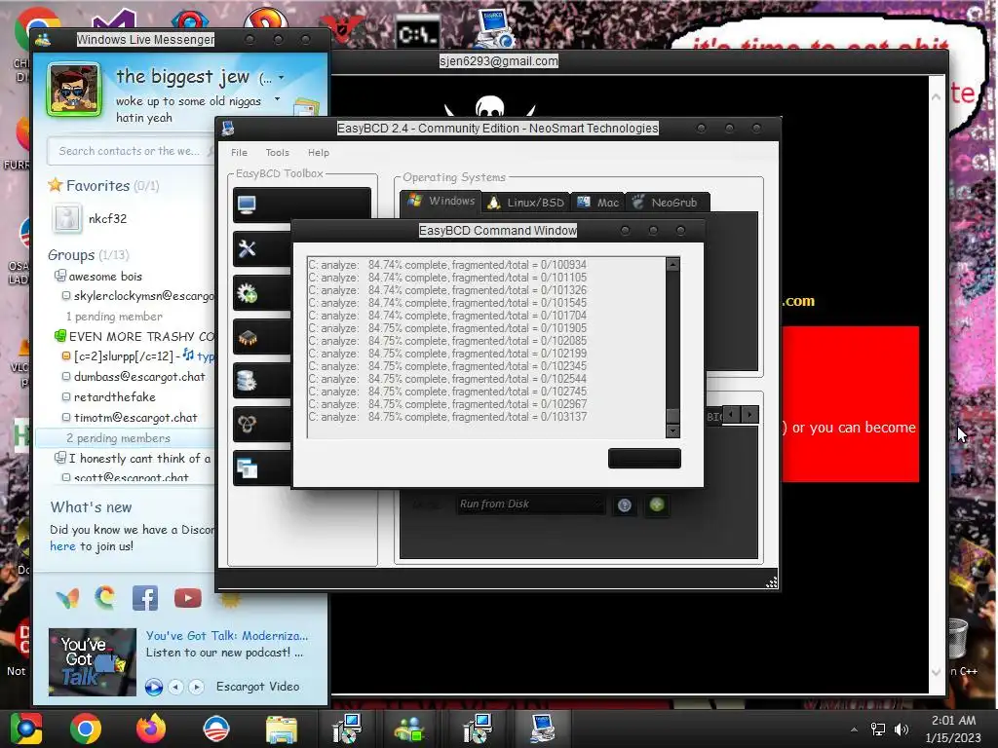Screen dimensions: 998x748
Task: Open File Explorer from the taskbar
Action: click(x=281, y=729)
